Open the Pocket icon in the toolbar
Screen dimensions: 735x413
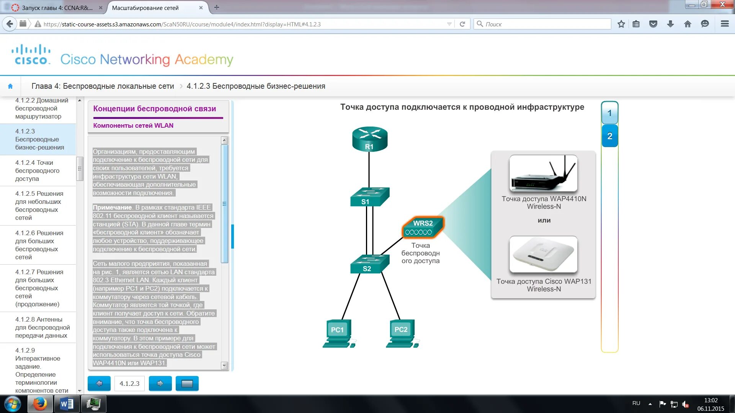point(653,24)
